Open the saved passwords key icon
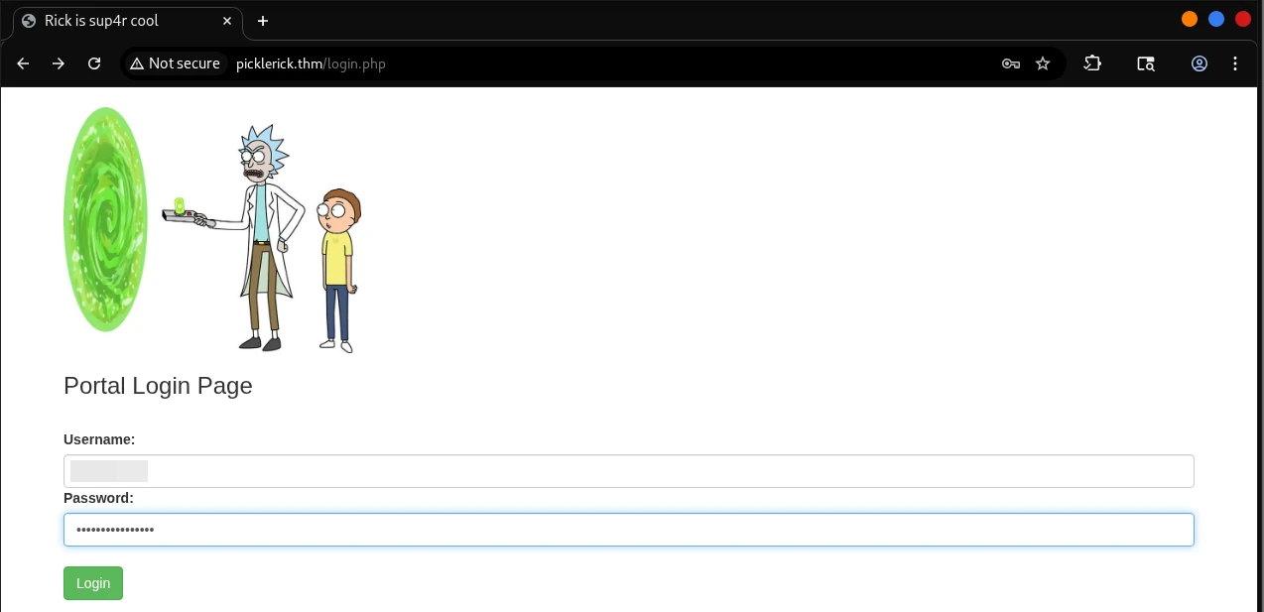This screenshot has height=612, width=1264. click(x=1011, y=63)
